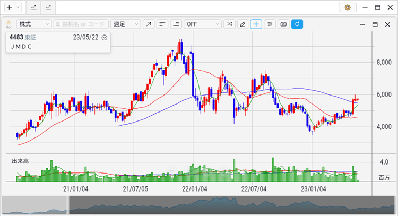Toggle the crosshair cursor button

(256, 24)
